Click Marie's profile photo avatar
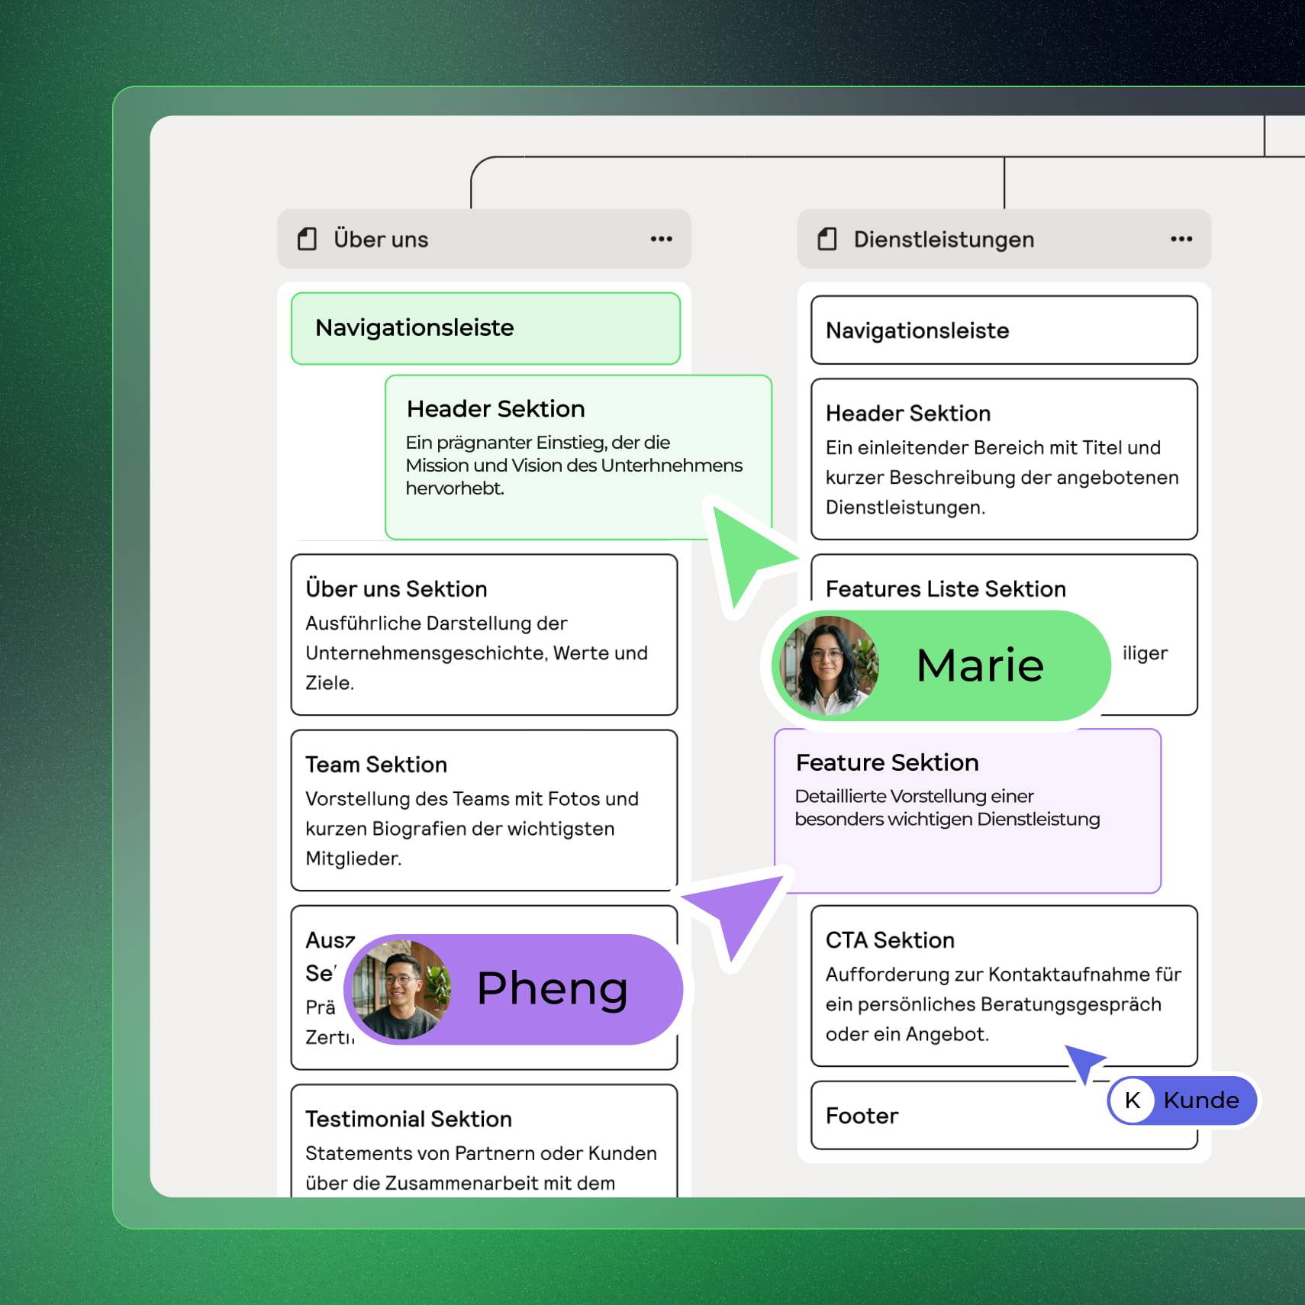This screenshot has height=1305, width=1305. point(828,665)
